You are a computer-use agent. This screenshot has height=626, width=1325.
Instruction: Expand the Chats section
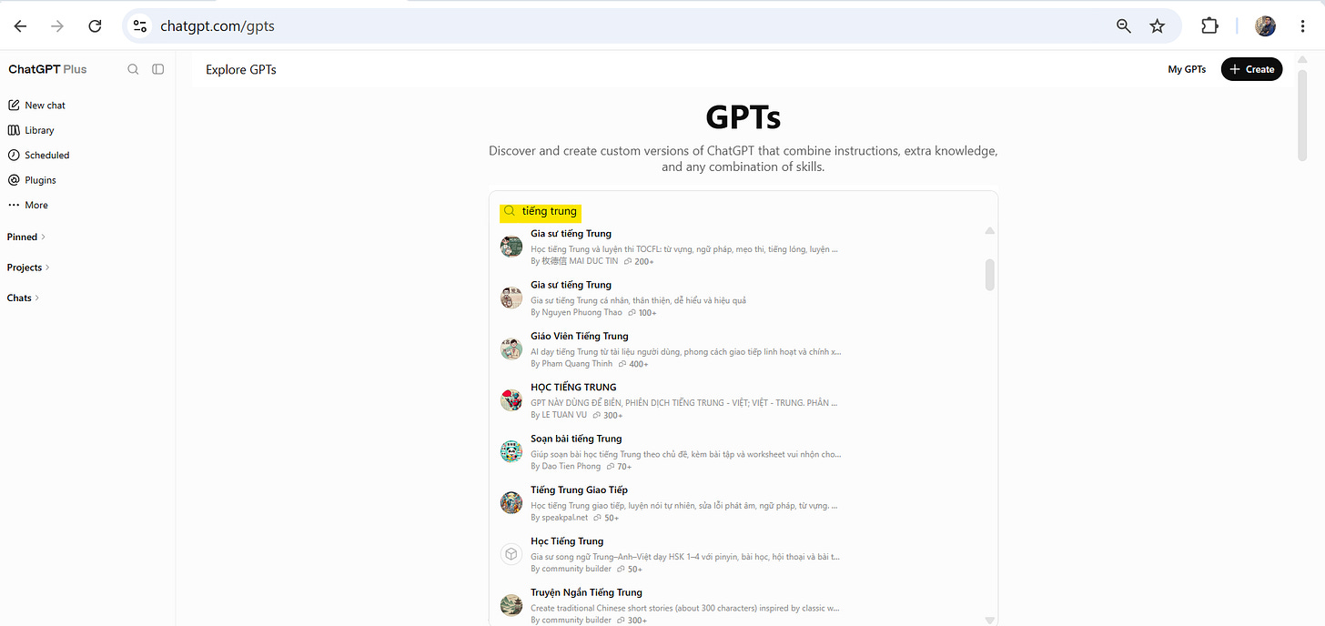pyautogui.click(x=24, y=298)
